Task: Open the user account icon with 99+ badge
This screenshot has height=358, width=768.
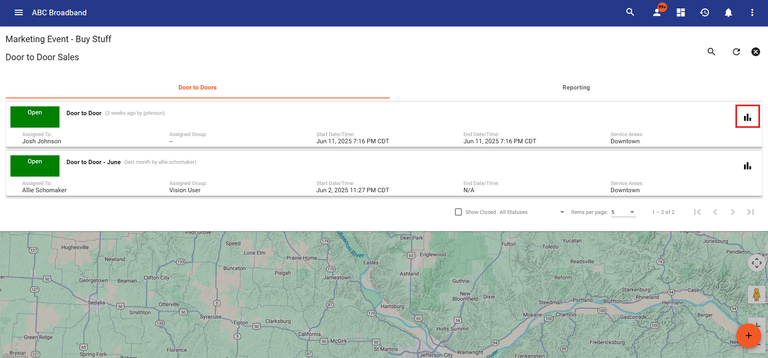Action: 657,12
